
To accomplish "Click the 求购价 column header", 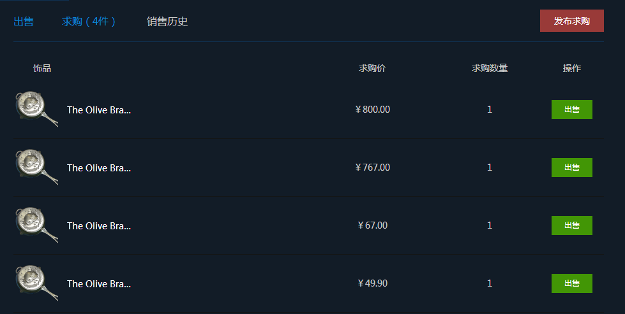I will coord(372,68).
